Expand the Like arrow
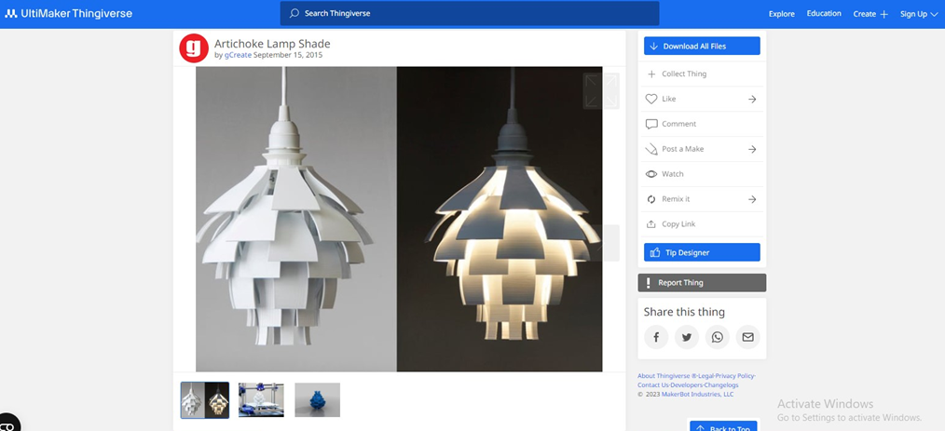Image resolution: width=945 pixels, height=431 pixels. click(x=752, y=100)
